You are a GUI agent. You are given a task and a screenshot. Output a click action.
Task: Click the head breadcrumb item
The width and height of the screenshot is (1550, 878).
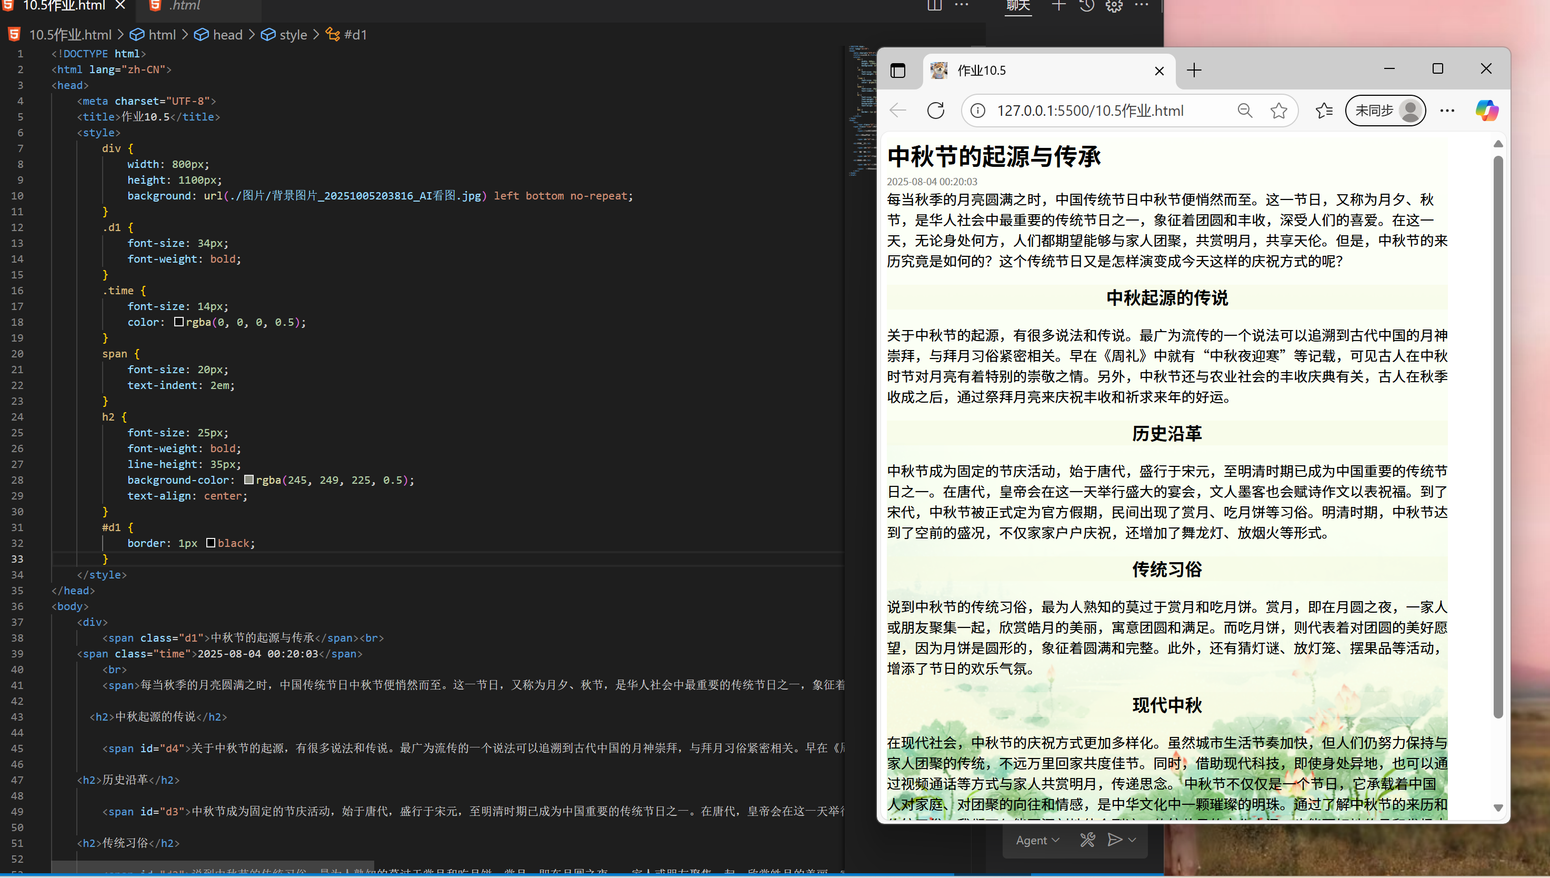point(227,35)
